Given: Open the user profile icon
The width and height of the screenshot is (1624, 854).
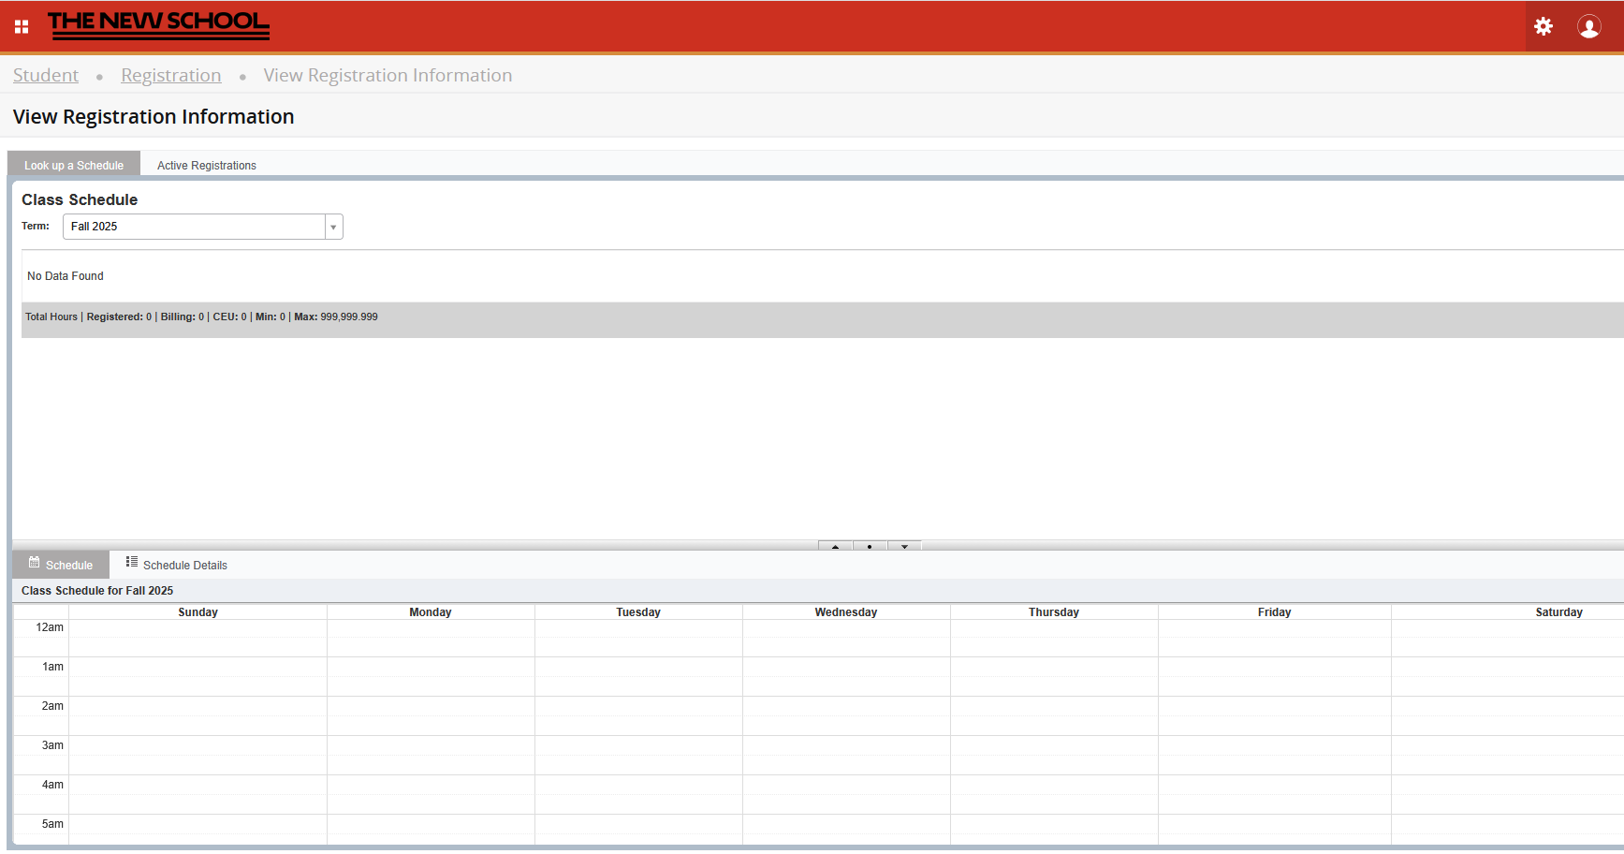Looking at the screenshot, I should pos(1588,26).
